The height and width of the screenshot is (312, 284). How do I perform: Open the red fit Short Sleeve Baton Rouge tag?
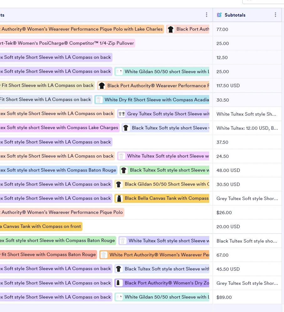[x=49, y=254]
